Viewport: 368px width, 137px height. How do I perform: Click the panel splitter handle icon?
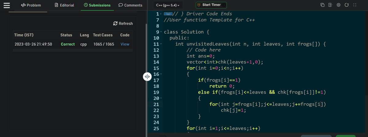(147, 77)
